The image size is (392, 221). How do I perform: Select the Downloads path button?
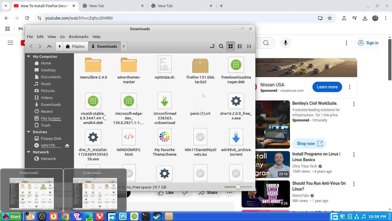104,46
